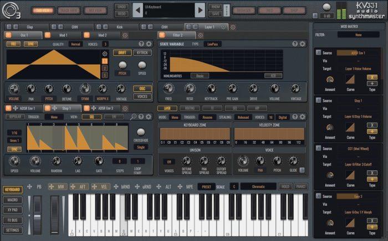Viewport: 388px width, 241px height.
Task: Click the gear on the waveform display
Action: tap(105, 54)
